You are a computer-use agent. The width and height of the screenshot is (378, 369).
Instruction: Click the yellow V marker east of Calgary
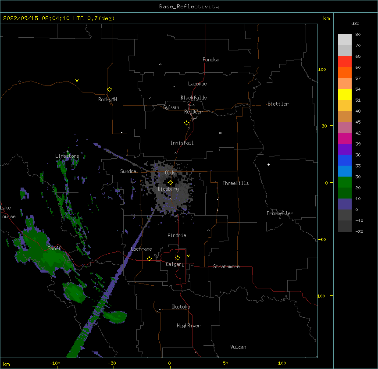tap(188, 256)
